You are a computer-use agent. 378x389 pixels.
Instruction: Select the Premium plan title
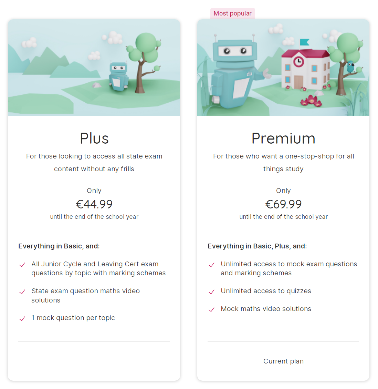coord(283,138)
